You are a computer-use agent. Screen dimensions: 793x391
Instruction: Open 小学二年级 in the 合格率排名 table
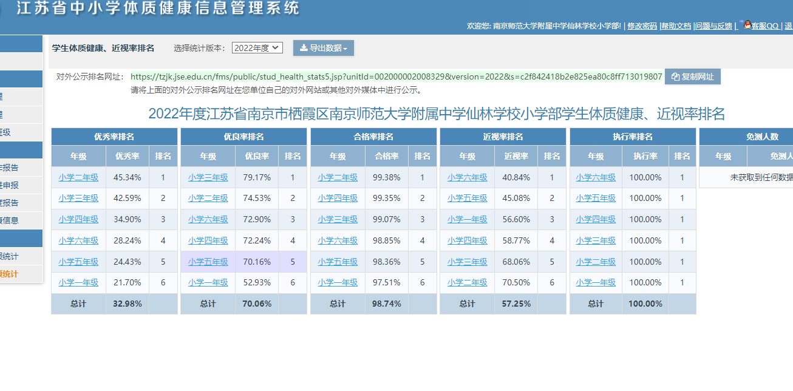point(338,177)
